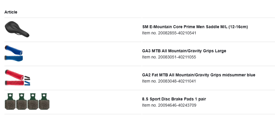Open 8.S Sport Disc Brake Pads listing
Viewport: 275px width, 116px height.
(x=174, y=99)
